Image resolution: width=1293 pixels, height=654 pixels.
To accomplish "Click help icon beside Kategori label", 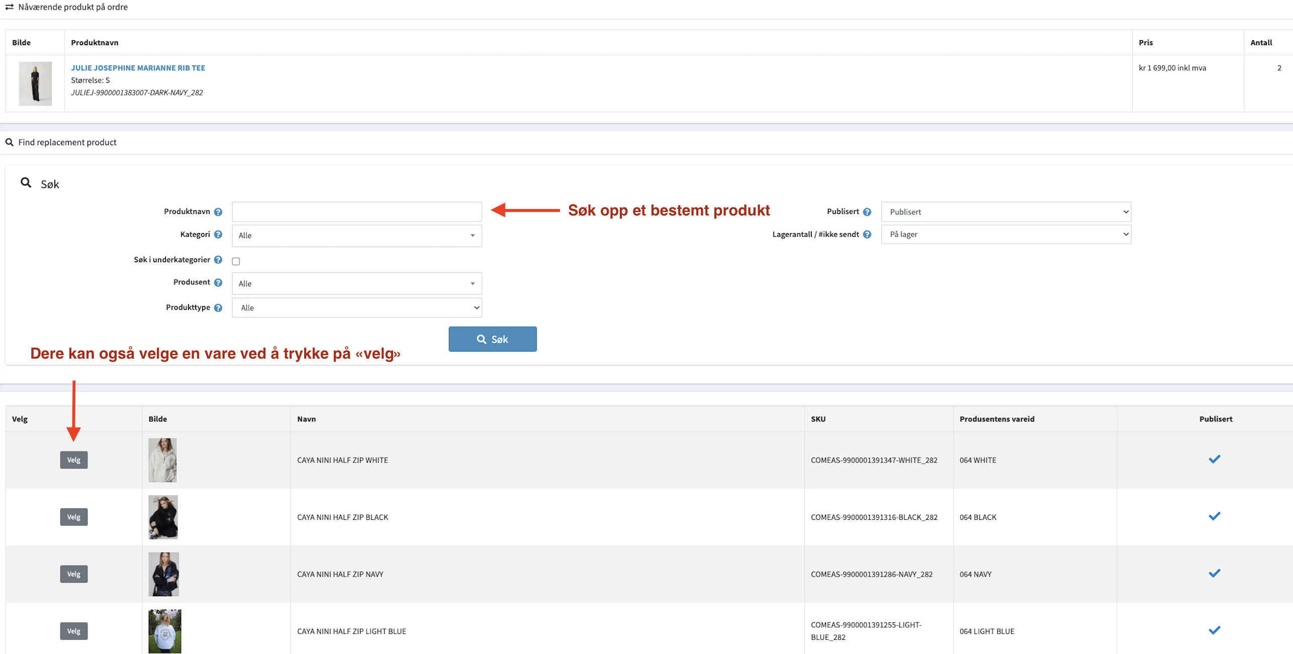I will (218, 235).
